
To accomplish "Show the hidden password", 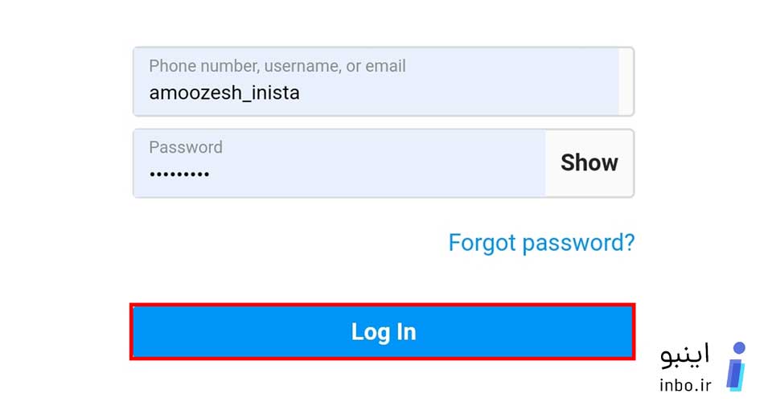I will [x=589, y=162].
